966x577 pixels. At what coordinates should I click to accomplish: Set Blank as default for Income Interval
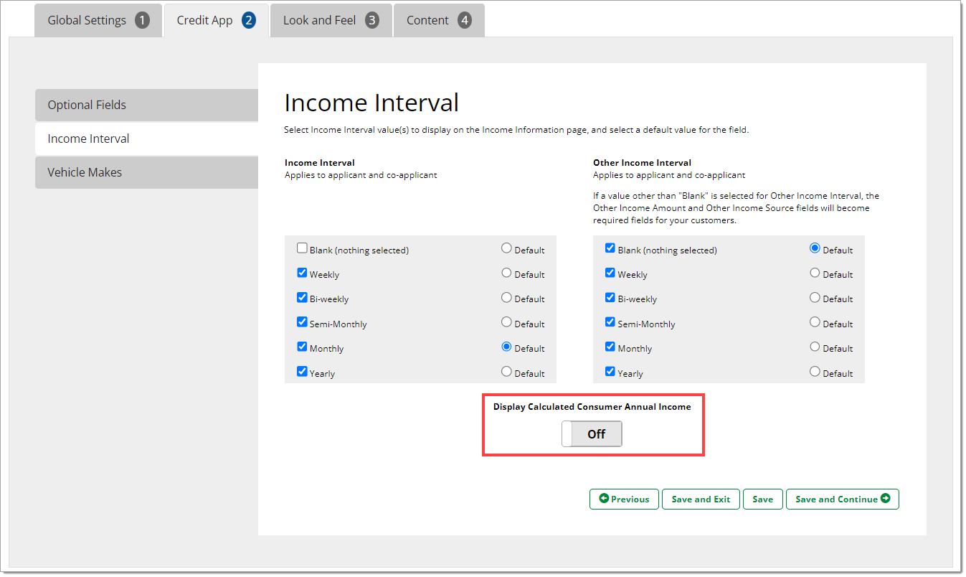(x=506, y=248)
